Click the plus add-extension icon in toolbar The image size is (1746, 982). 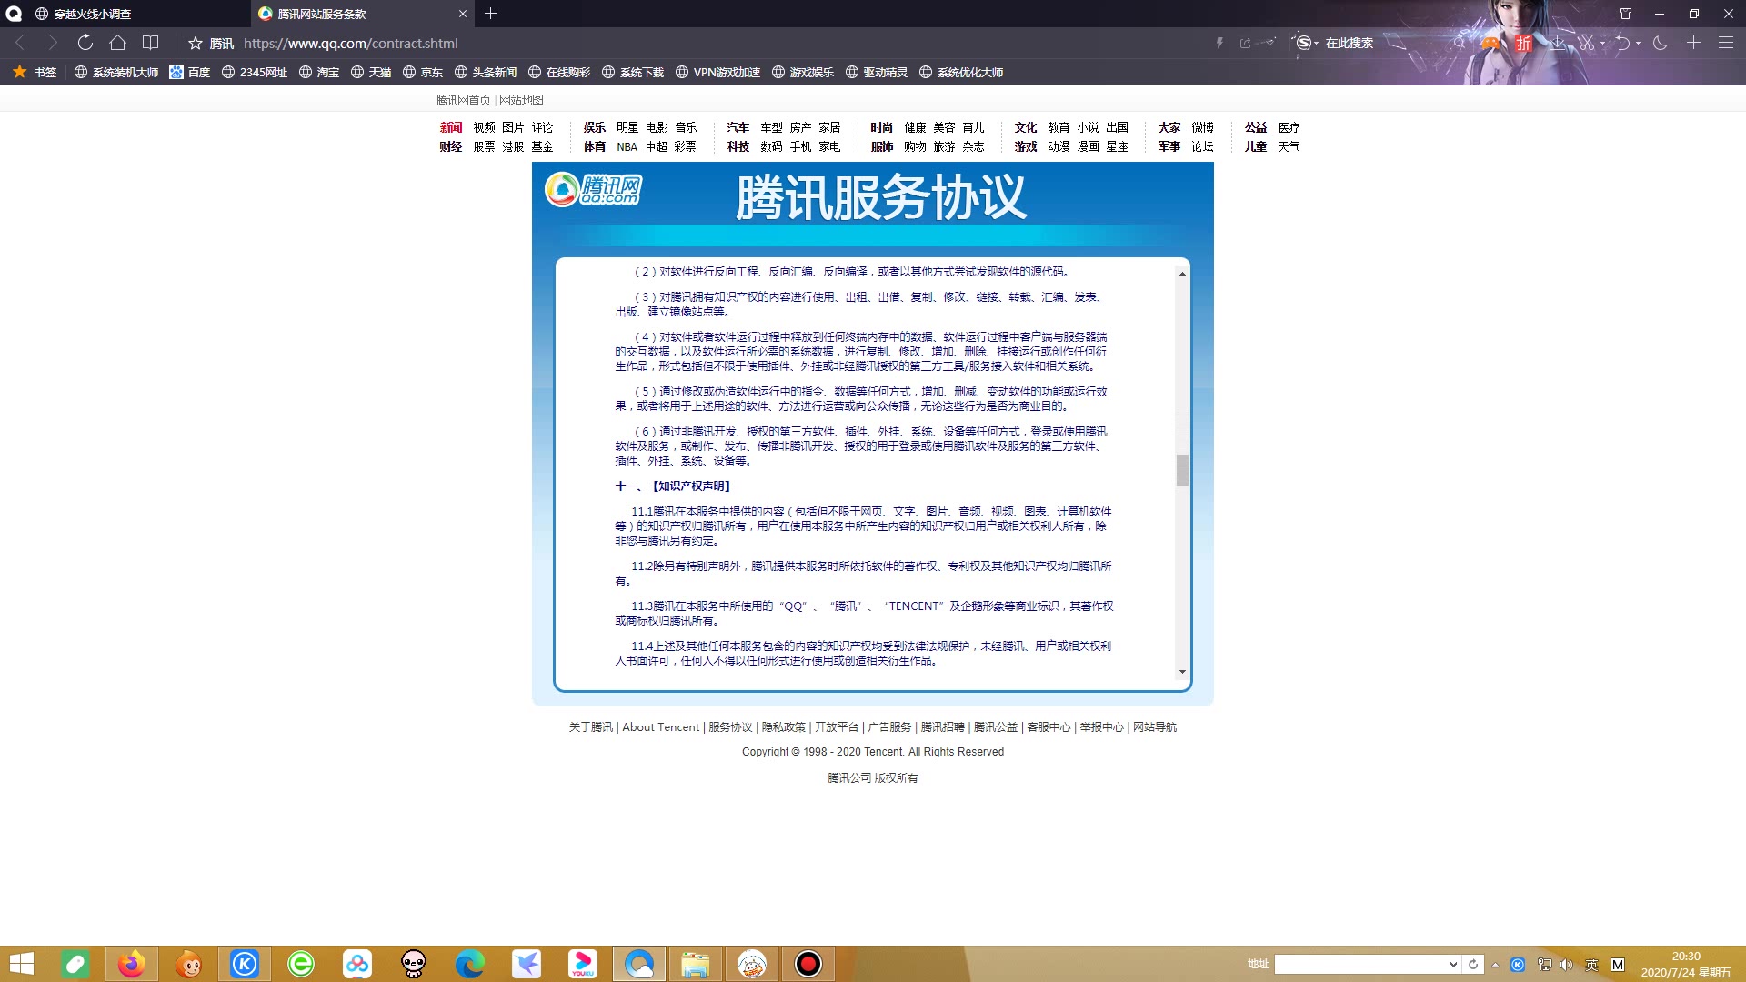(x=1693, y=43)
